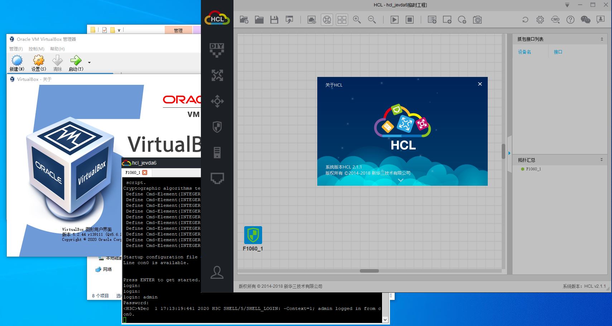Open the Explorer quick access toolbar dropdown
Viewport: 612px width, 326px height.
[119, 30]
